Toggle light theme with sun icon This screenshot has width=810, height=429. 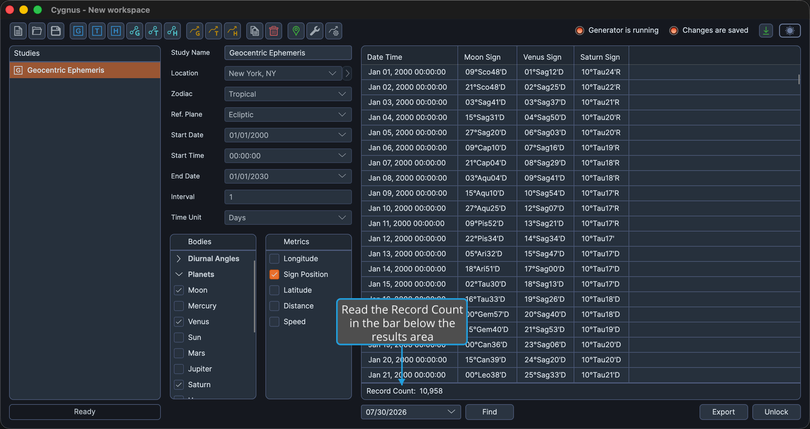pyautogui.click(x=790, y=31)
